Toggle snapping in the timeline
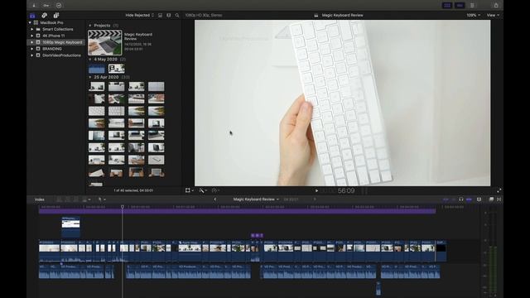The height and width of the screenshot is (298, 530). point(469,199)
